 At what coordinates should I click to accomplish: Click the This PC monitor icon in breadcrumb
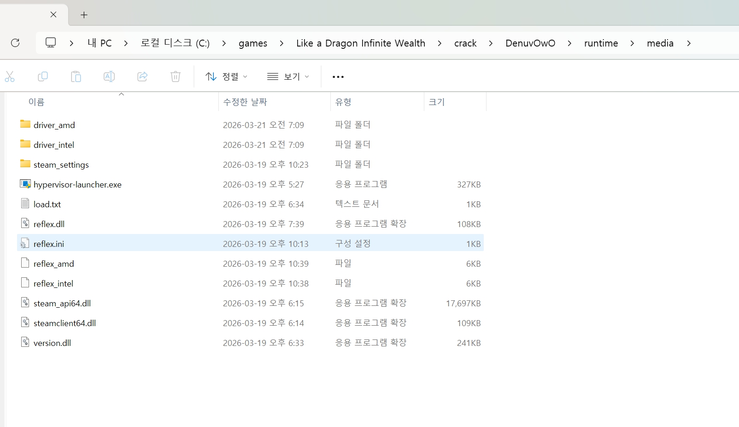51,43
